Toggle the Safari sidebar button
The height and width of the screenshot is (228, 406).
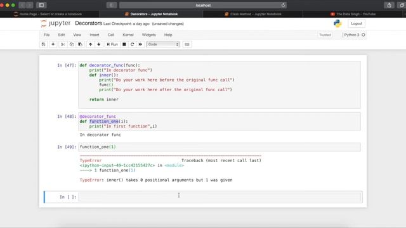41,5
